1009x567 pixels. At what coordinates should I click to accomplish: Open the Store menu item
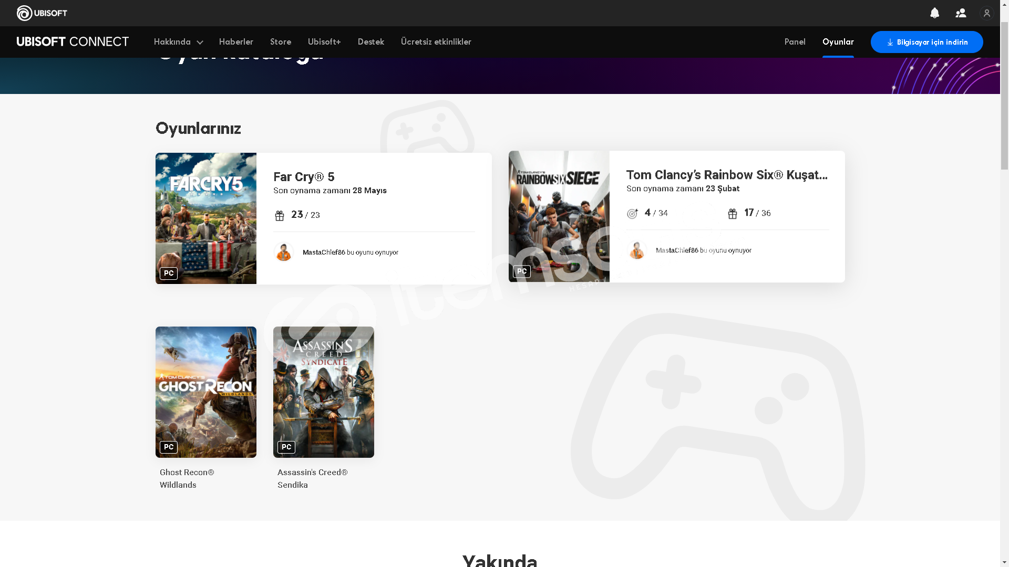point(281,42)
